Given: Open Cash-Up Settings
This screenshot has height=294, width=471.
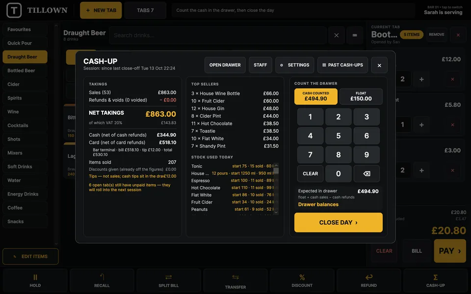Looking at the screenshot, I should click(294, 65).
